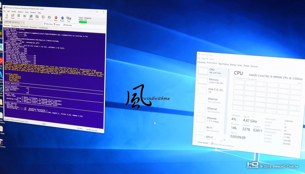Viewport: 305px width, 174px height.
Task: Click the Sel-Run toolbar icon
Action: coord(49,18)
